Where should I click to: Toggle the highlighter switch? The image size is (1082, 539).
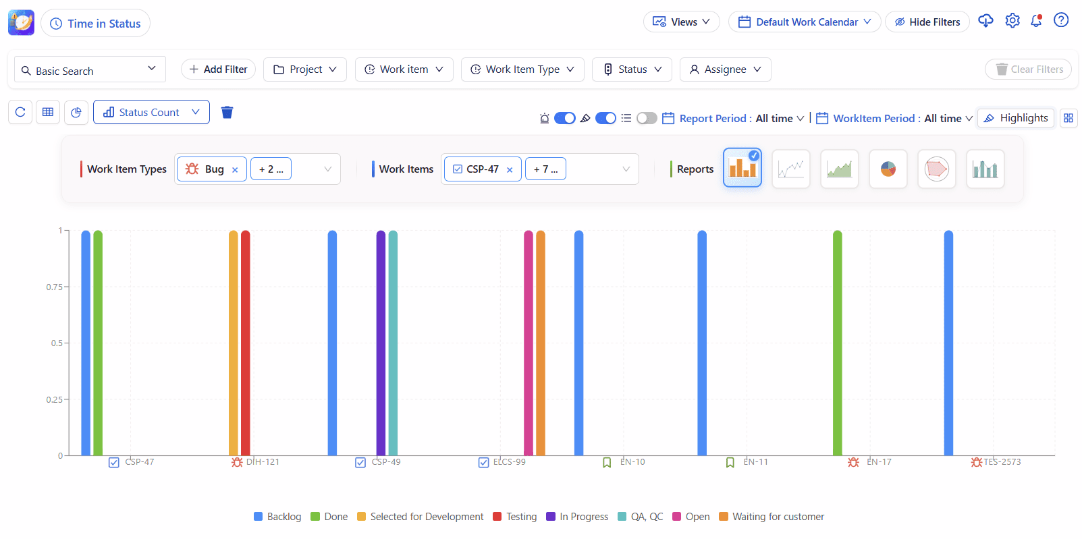click(x=605, y=118)
